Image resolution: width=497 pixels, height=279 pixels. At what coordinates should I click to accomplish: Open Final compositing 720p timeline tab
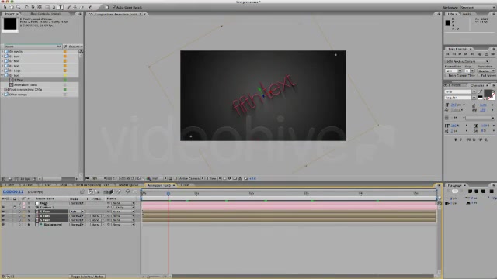[x=92, y=185]
